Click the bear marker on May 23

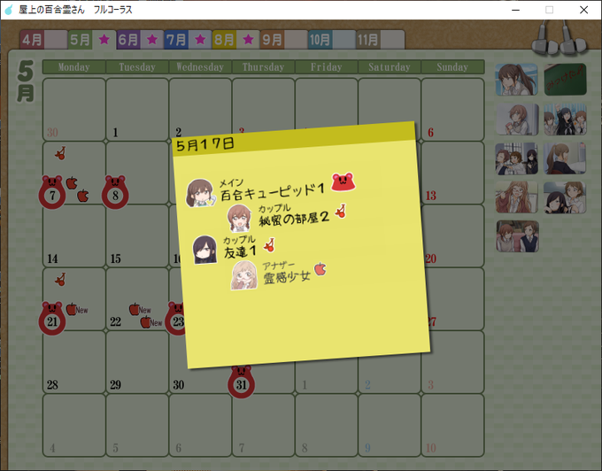(175, 318)
